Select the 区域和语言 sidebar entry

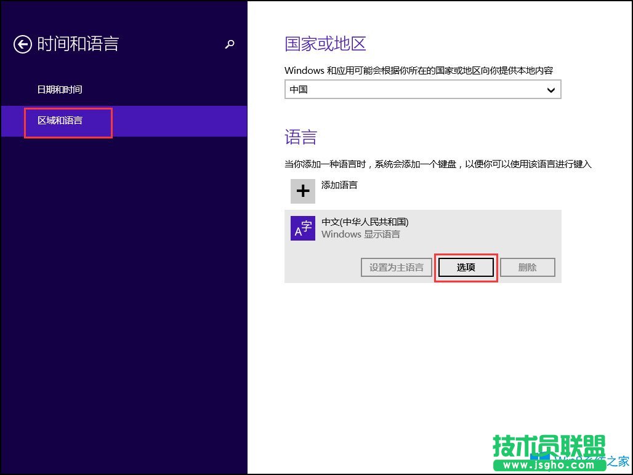pos(59,121)
